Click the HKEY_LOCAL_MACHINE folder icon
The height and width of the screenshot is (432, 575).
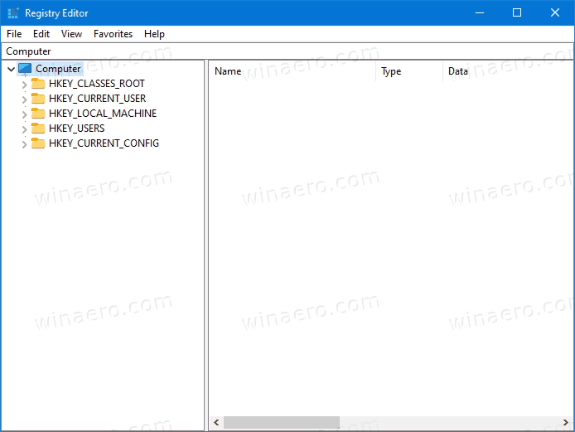click(x=38, y=114)
